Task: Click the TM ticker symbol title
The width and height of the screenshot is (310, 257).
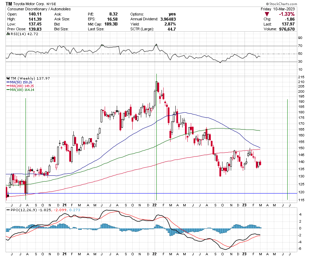Action: pyautogui.click(x=9, y=4)
